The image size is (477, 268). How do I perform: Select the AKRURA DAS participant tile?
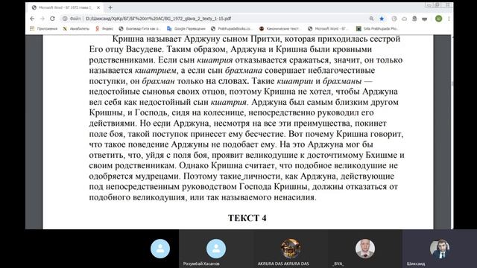point(291,249)
